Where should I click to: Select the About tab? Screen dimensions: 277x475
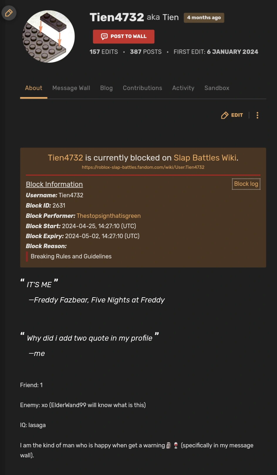click(33, 88)
